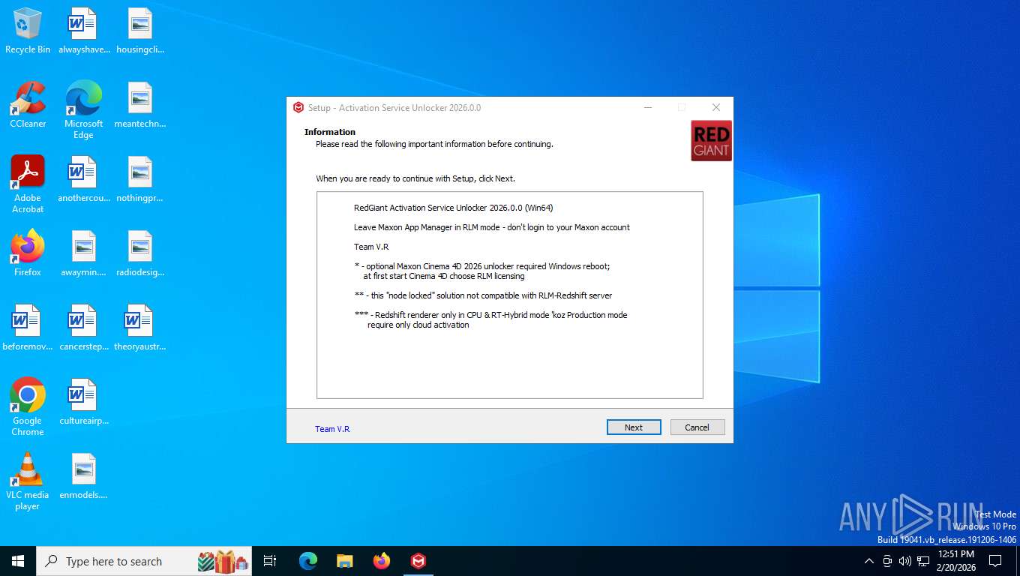Screen dimensions: 1020x576
Task: Click the Maxon setup taskbar icon
Action: coord(418,561)
